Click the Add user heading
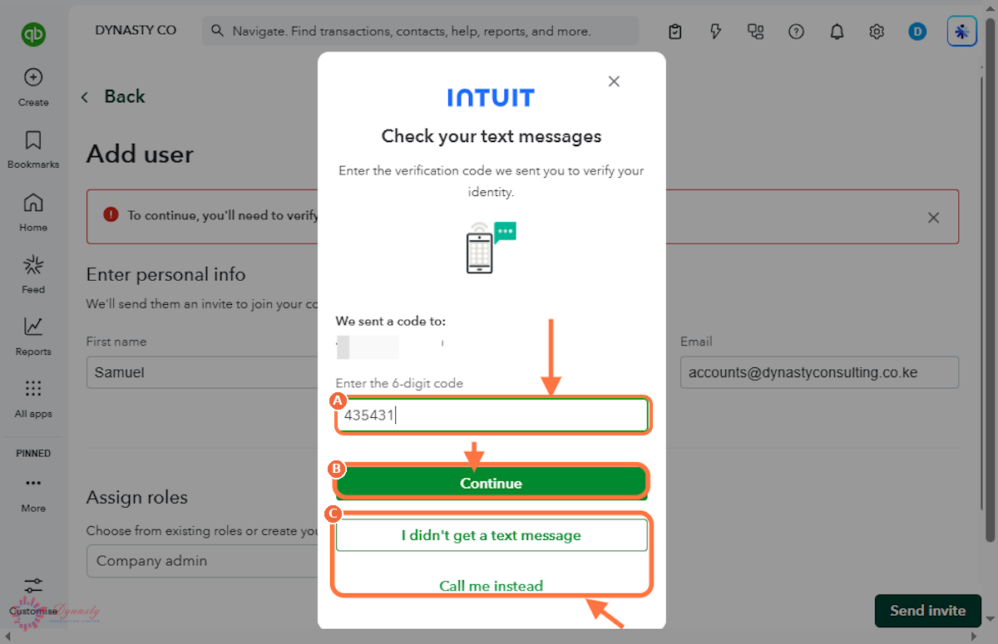Image resolution: width=998 pixels, height=644 pixels. pyautogui.click(x=140, y=155)
